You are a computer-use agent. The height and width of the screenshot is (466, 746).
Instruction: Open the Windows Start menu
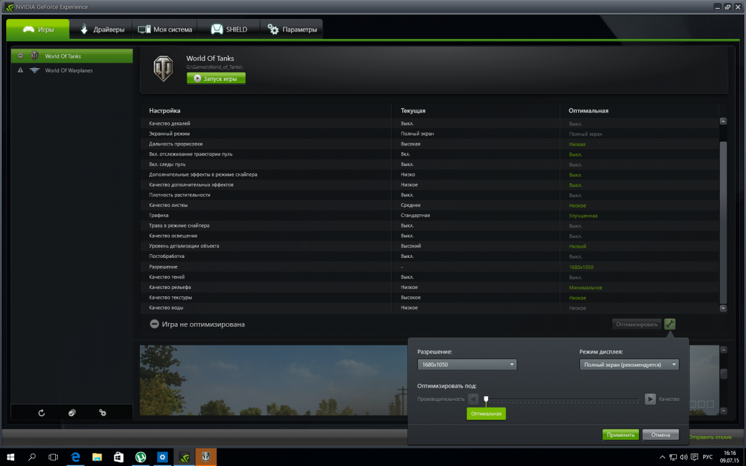coord(11,457)
